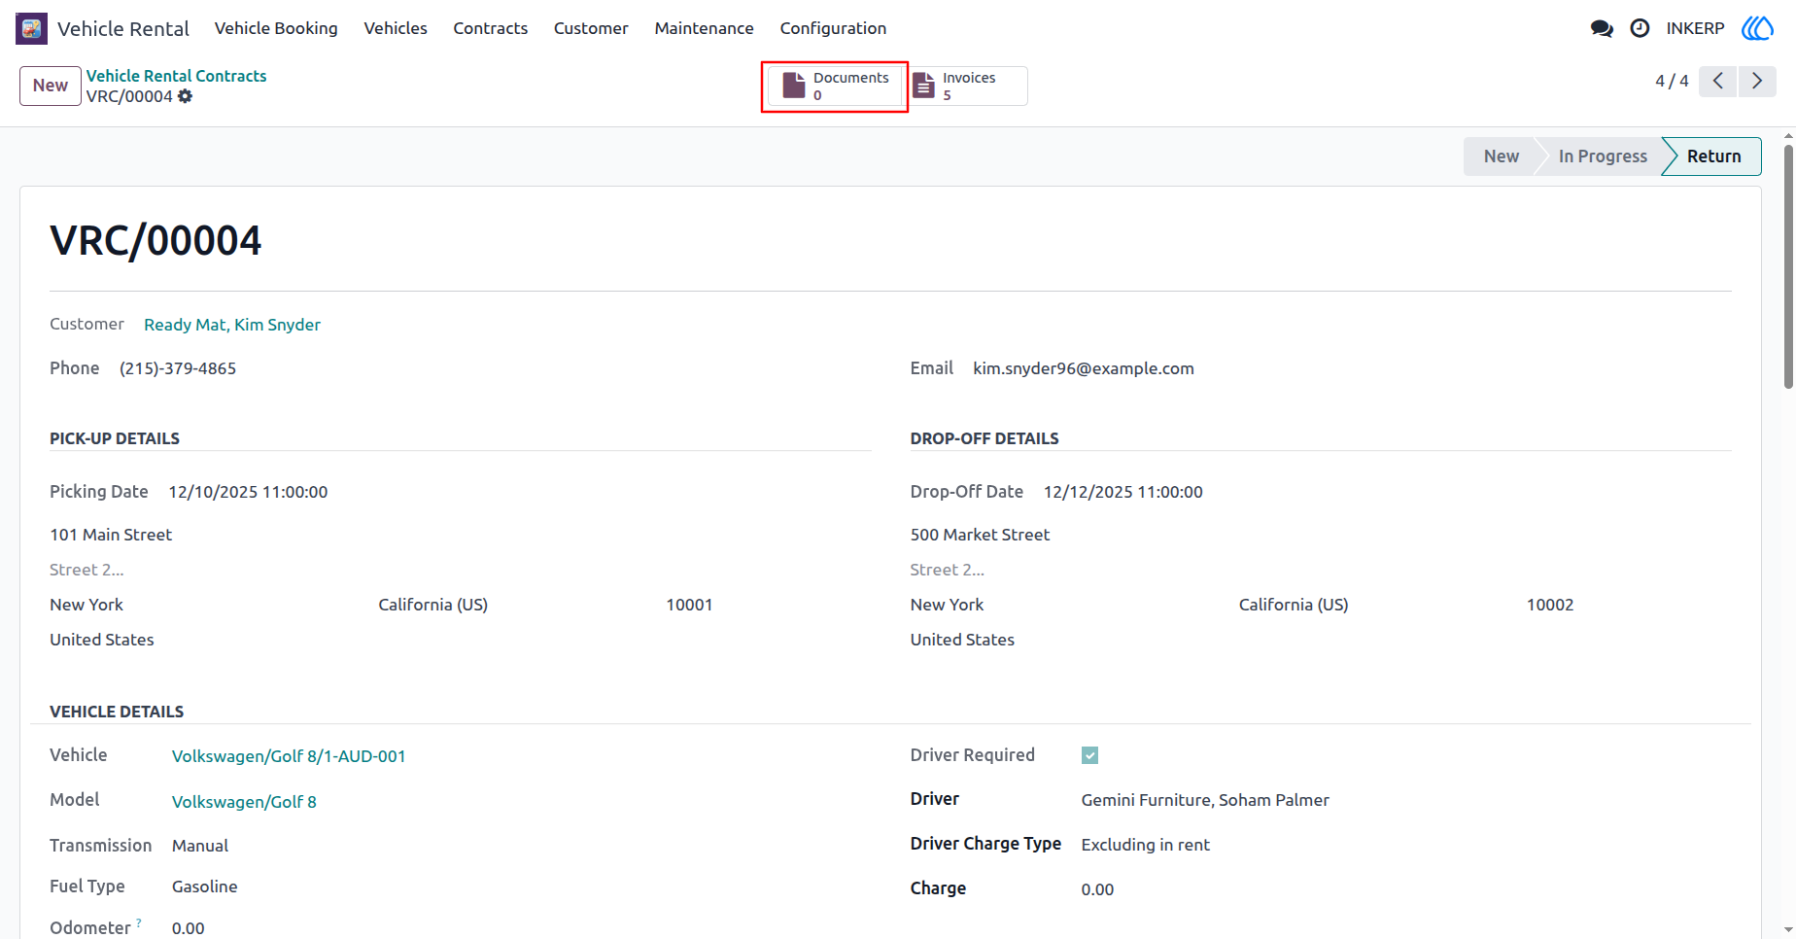Click the phone number (215)-379-4865
Image resolution: width=1796 pixels, height=939 pixels.
tap(178, 368)
